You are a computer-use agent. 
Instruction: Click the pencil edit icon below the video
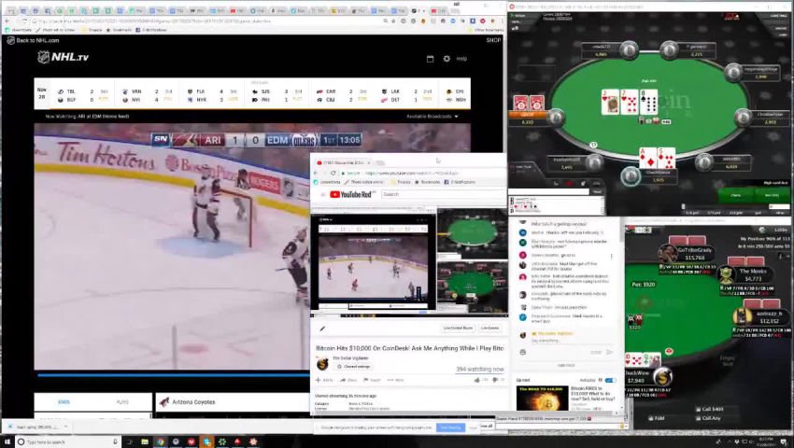point(322,329)
